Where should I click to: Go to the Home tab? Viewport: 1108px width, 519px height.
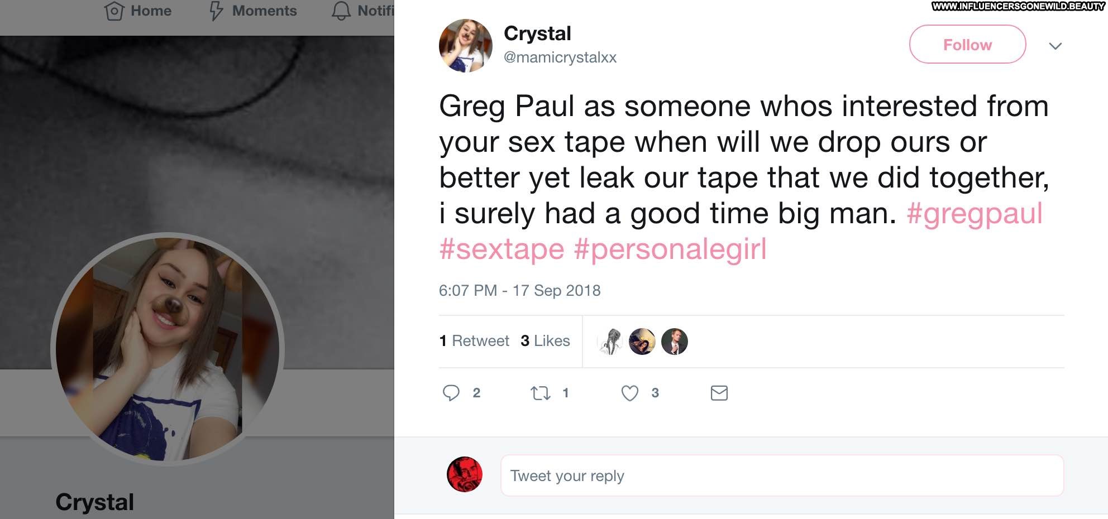point(151,11)
